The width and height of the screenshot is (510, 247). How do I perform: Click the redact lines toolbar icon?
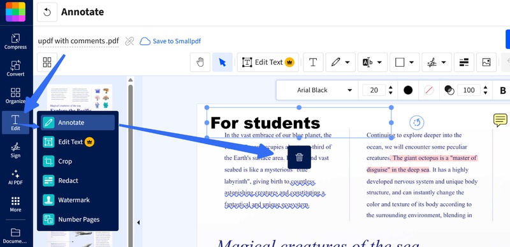click(464, 62)
